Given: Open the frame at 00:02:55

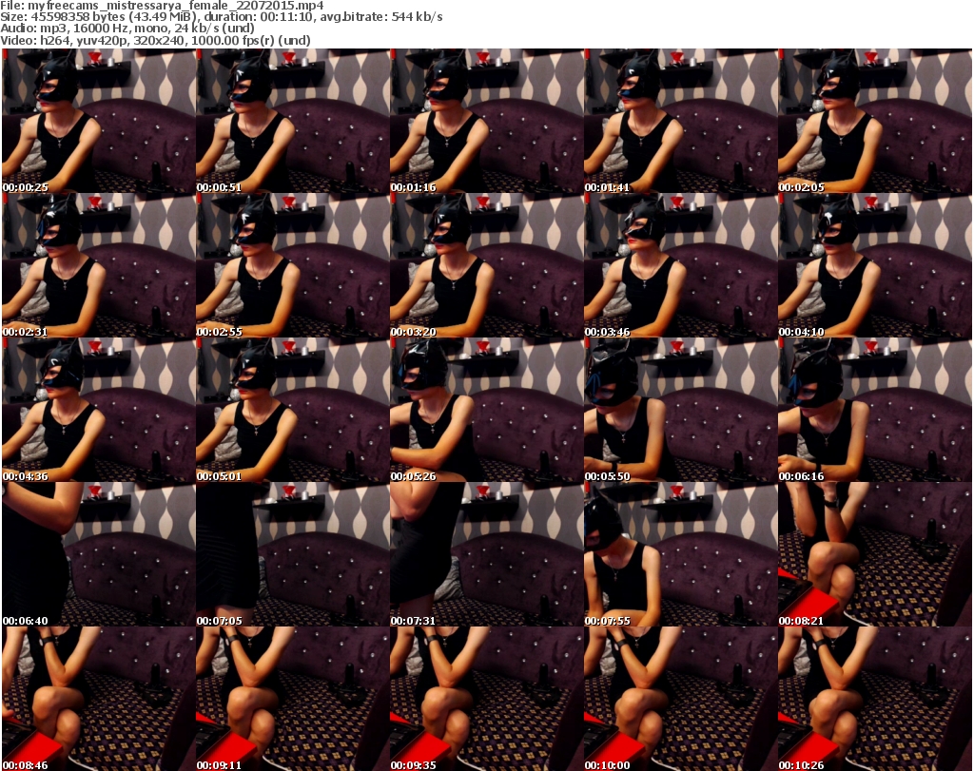Looking at the screenshot, I should click(x=292, y=265).
